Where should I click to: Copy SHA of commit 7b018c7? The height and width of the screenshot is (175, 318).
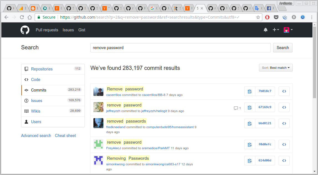coord(249,91)
